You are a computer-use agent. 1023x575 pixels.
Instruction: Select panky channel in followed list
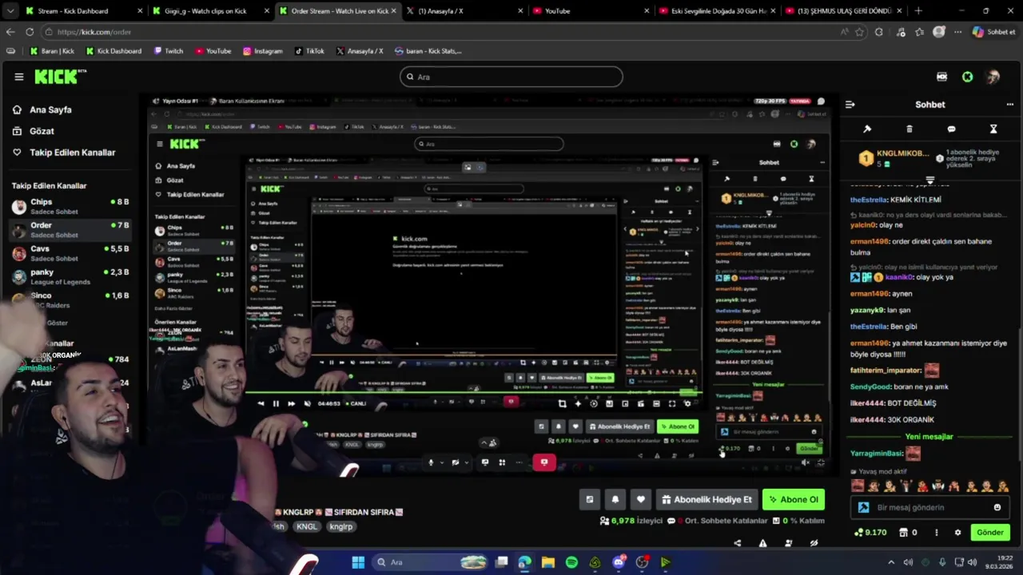coord(70,276)
